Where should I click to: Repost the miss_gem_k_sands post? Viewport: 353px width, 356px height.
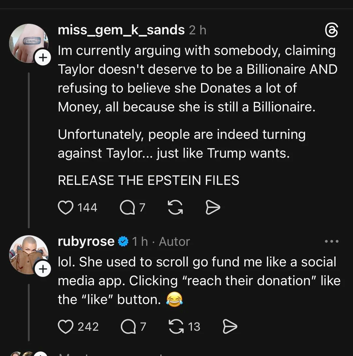pos(175,207)
